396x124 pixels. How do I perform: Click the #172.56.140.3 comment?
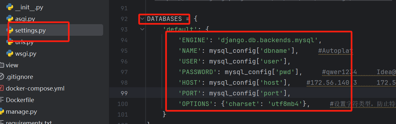(332, 82)
